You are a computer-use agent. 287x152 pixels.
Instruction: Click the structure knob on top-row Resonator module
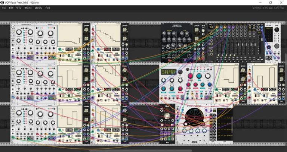point(50,33)
